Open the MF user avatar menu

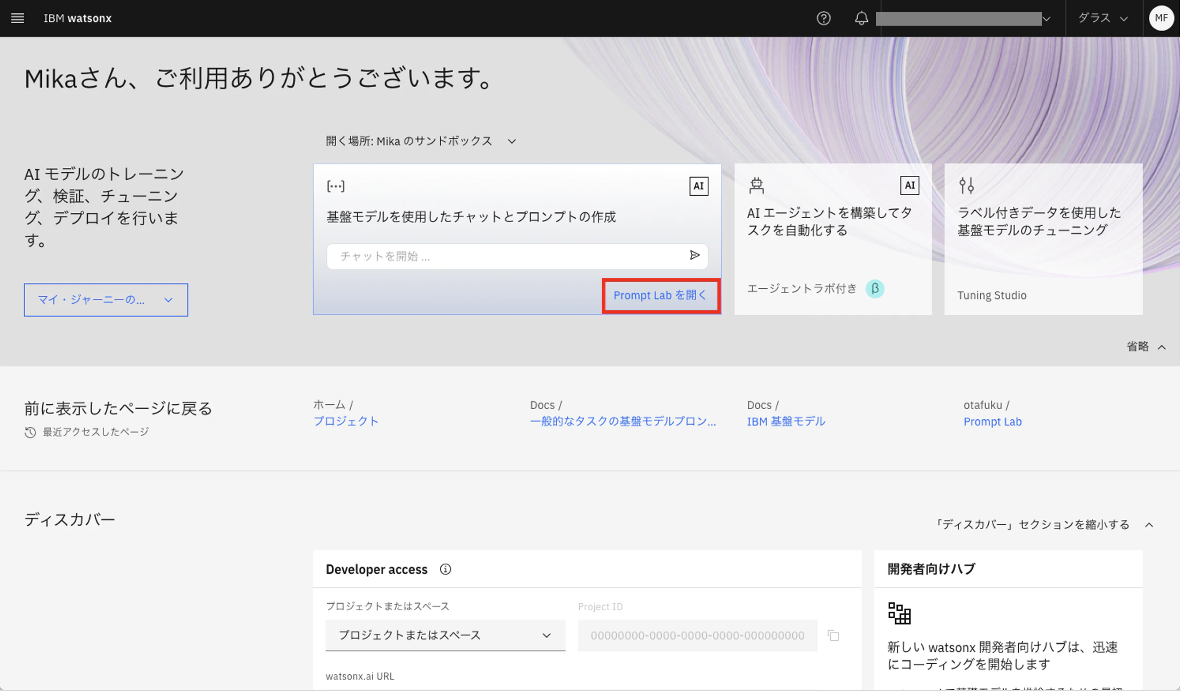[x=1161, y=18]
